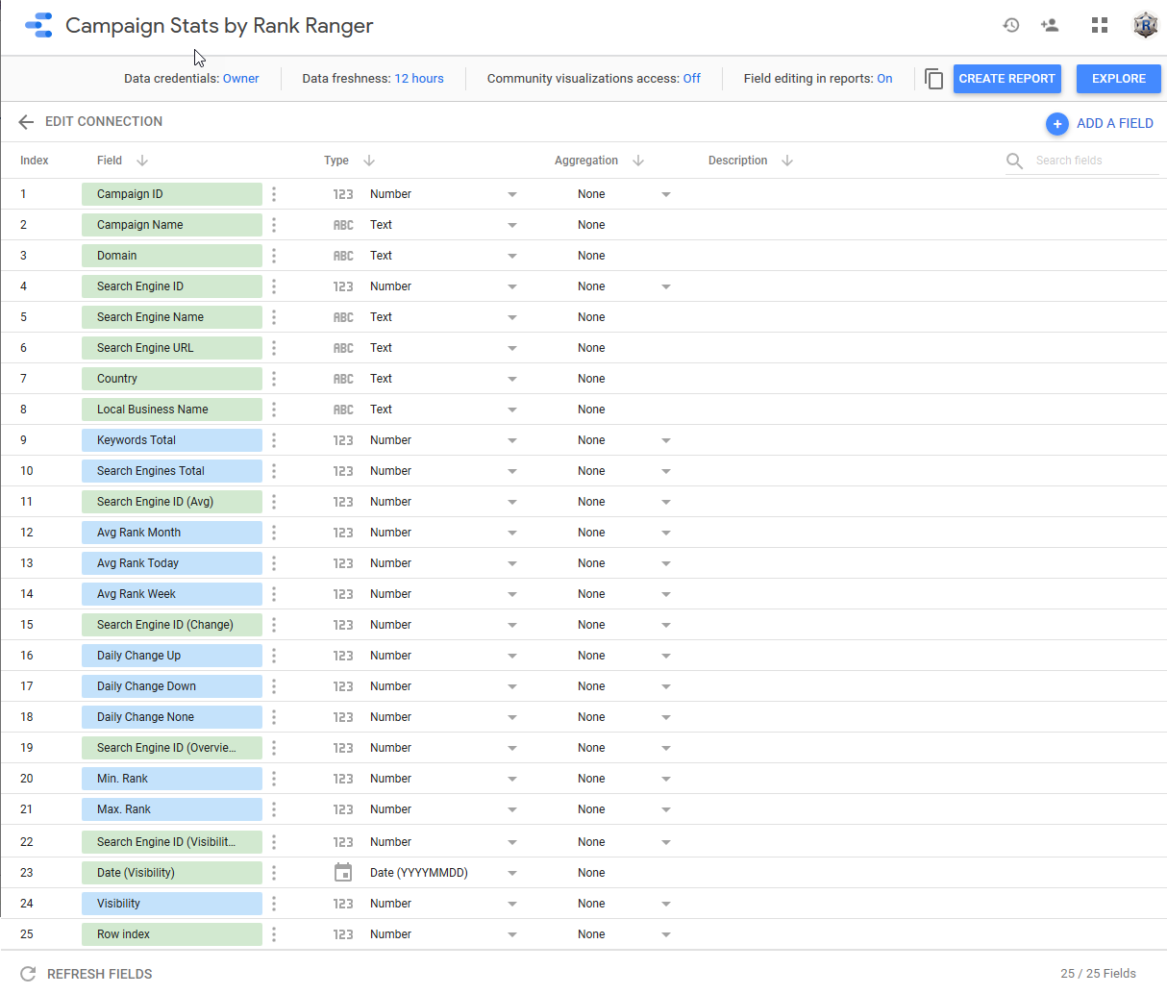This screenshot has height=994, width=1167.
Task: Click the Refresh Fields icon
Action: (x=28, y=974)
